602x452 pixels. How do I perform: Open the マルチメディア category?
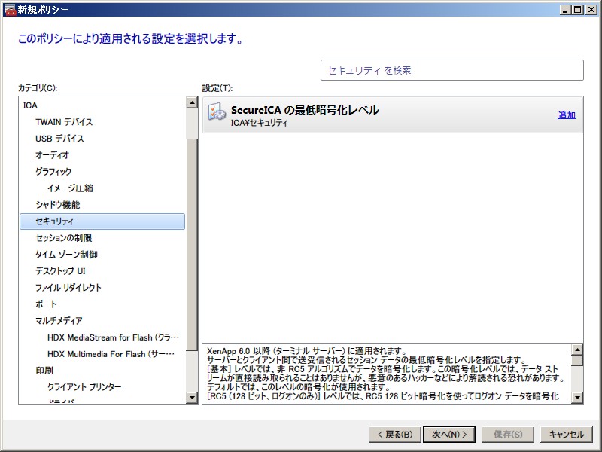(59, 321)
